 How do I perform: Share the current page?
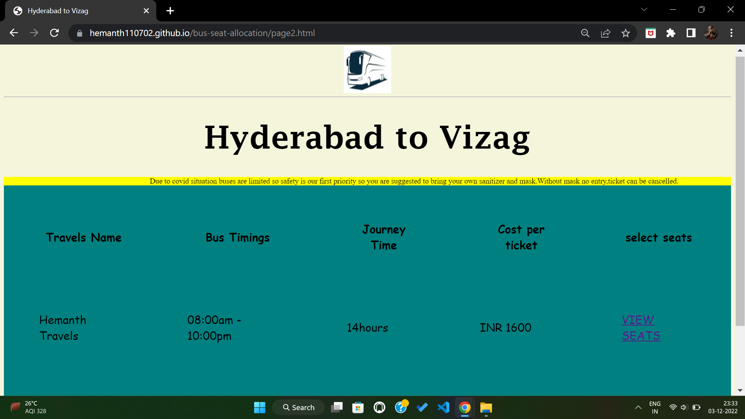605,33
